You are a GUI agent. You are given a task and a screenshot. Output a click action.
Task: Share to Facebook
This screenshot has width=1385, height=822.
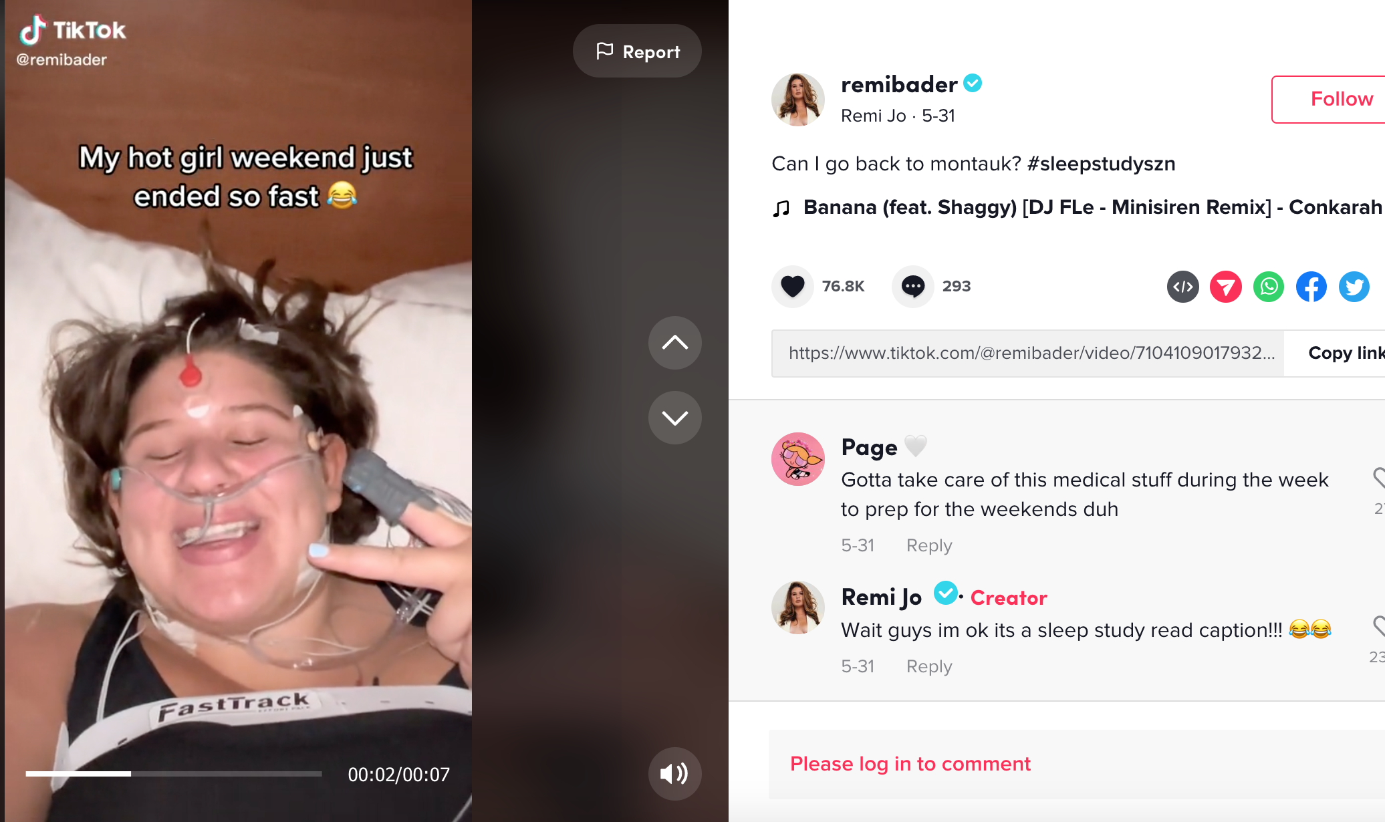[x=1311, y=287]
